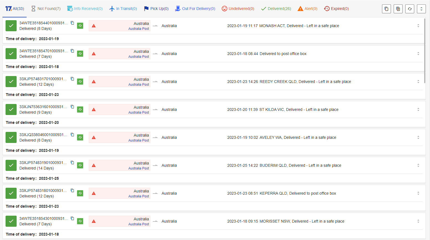Open the Australia Post carrier link
This screenshot has height=240, width=430.
[x=139, y=29]
